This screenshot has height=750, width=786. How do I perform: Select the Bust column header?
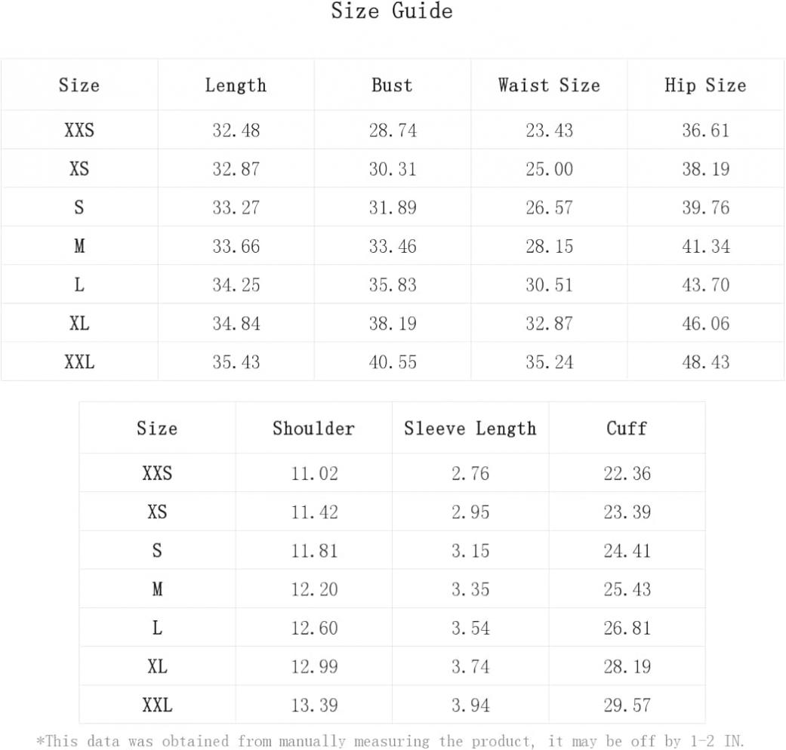(392, 85)
